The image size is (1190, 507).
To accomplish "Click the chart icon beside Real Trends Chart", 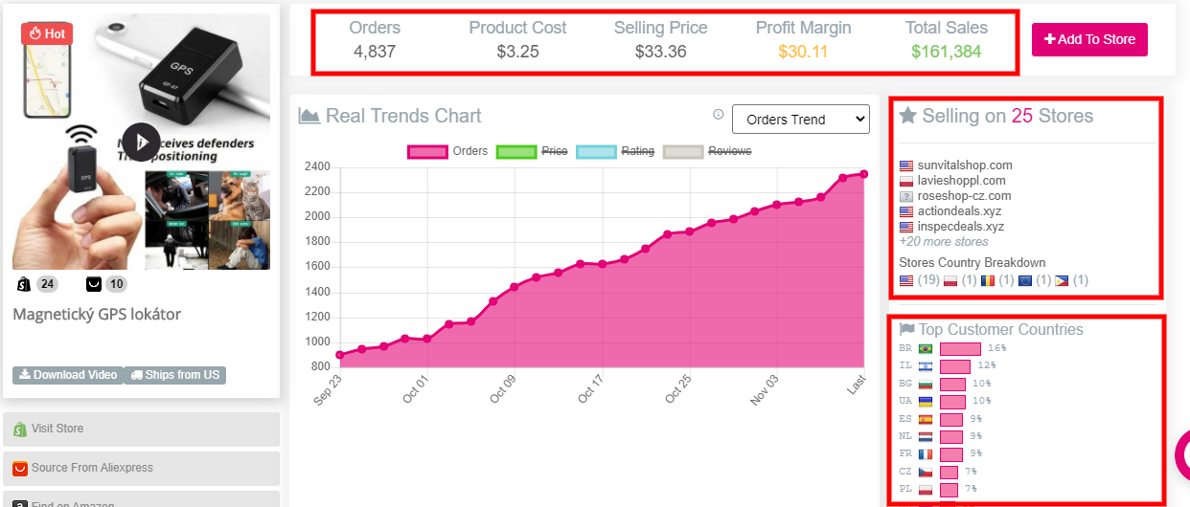I will coord(309,116).
